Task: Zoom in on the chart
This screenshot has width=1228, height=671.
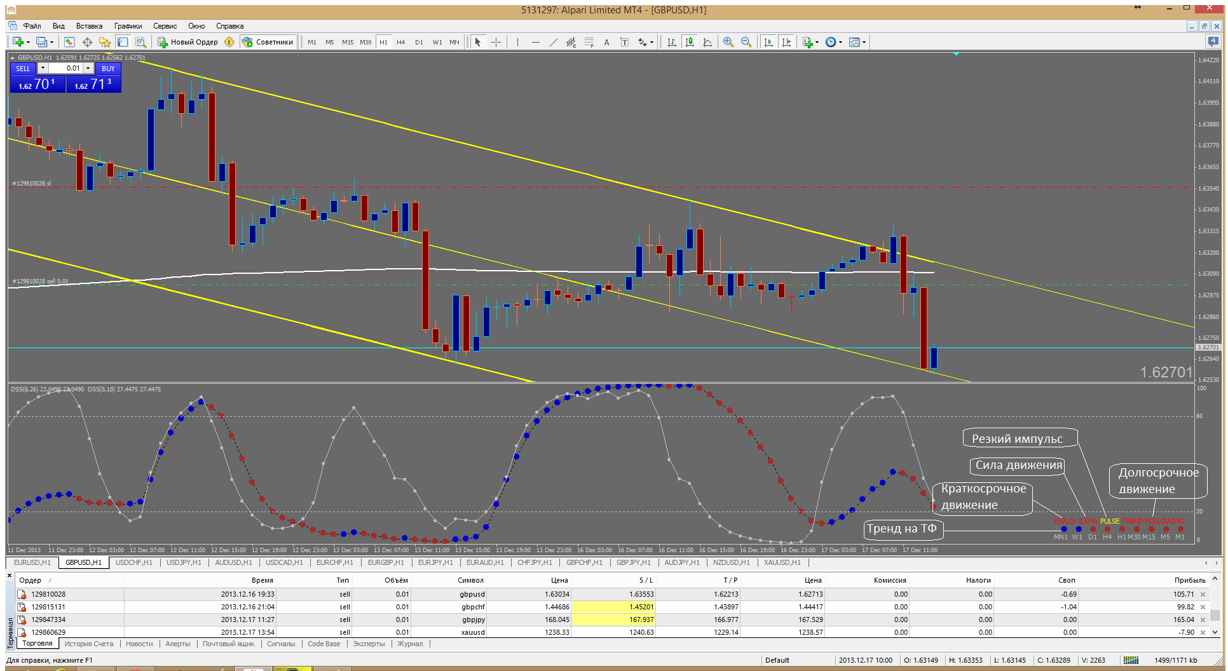Action: pyautogui.click(x=728, y=42)
